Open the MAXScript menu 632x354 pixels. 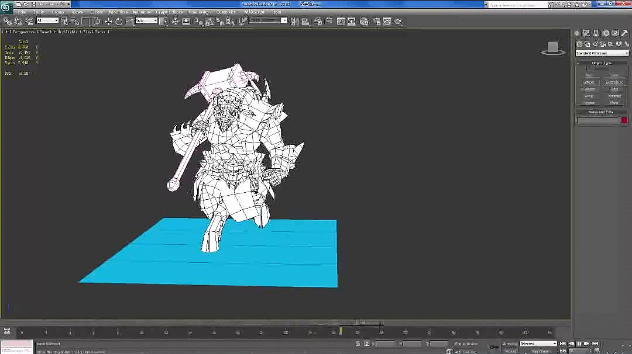click(x=255, y=12)
